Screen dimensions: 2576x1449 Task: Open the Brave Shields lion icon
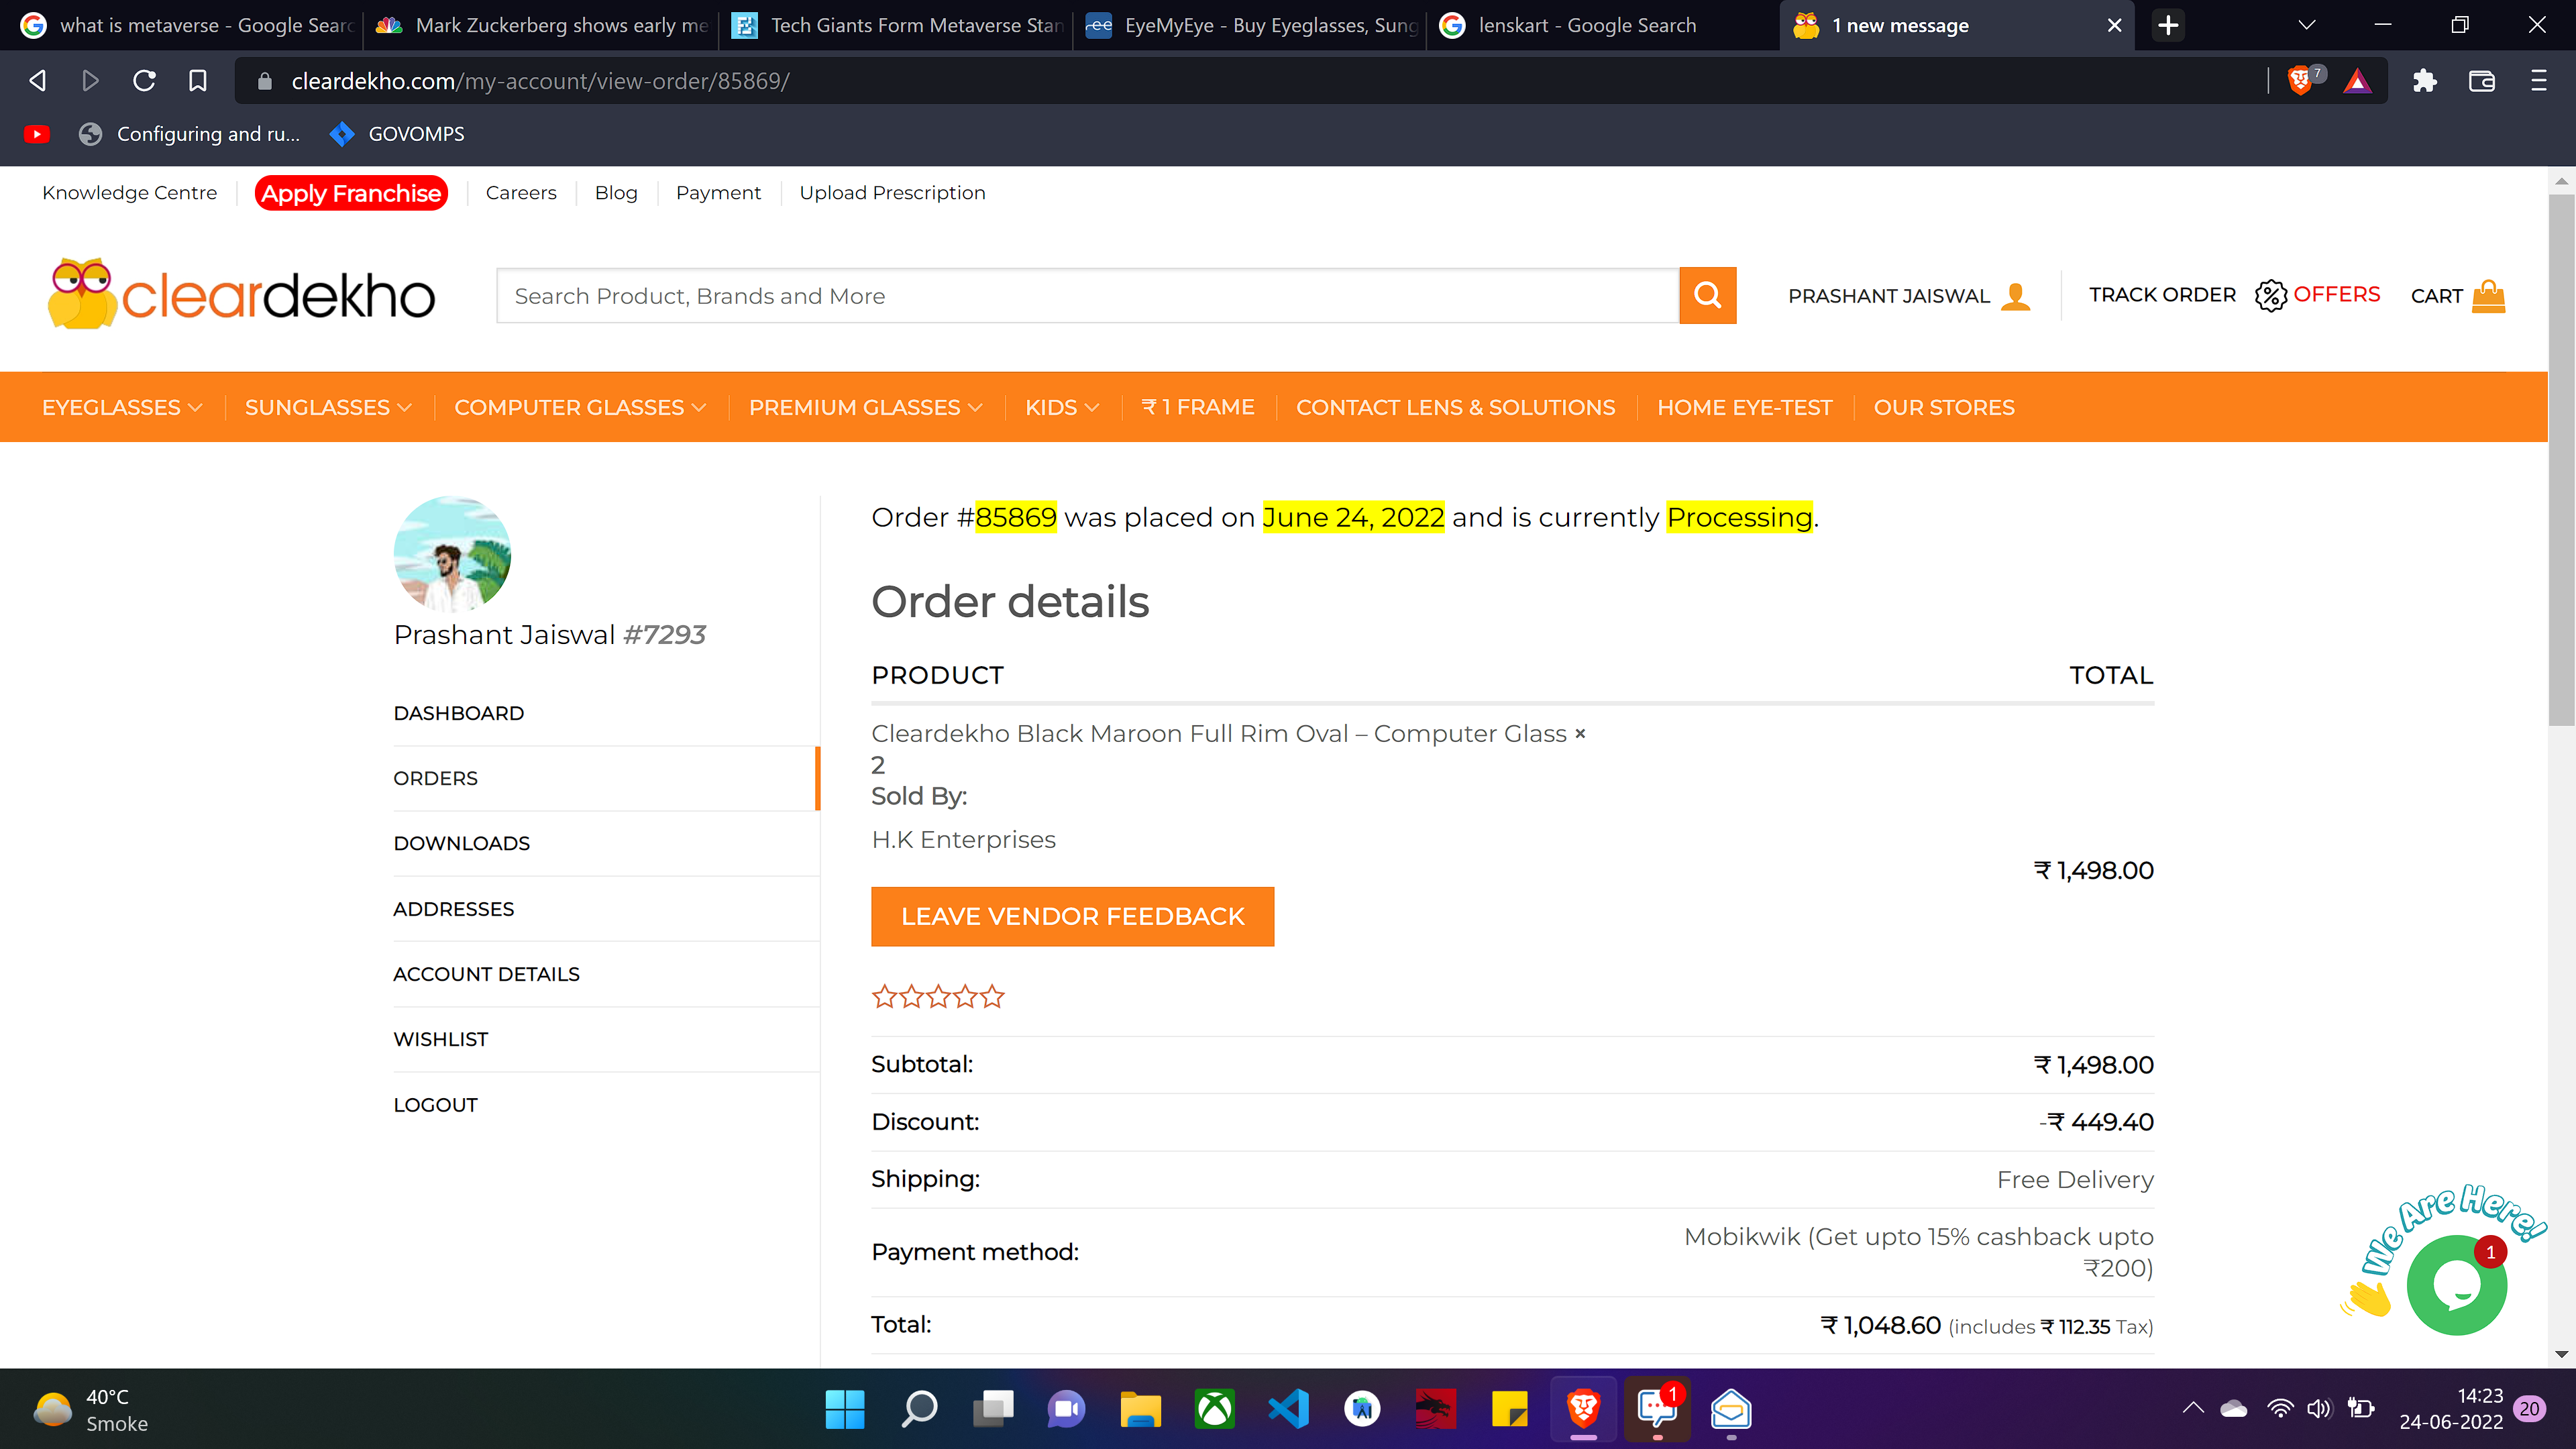point(2300,81)
